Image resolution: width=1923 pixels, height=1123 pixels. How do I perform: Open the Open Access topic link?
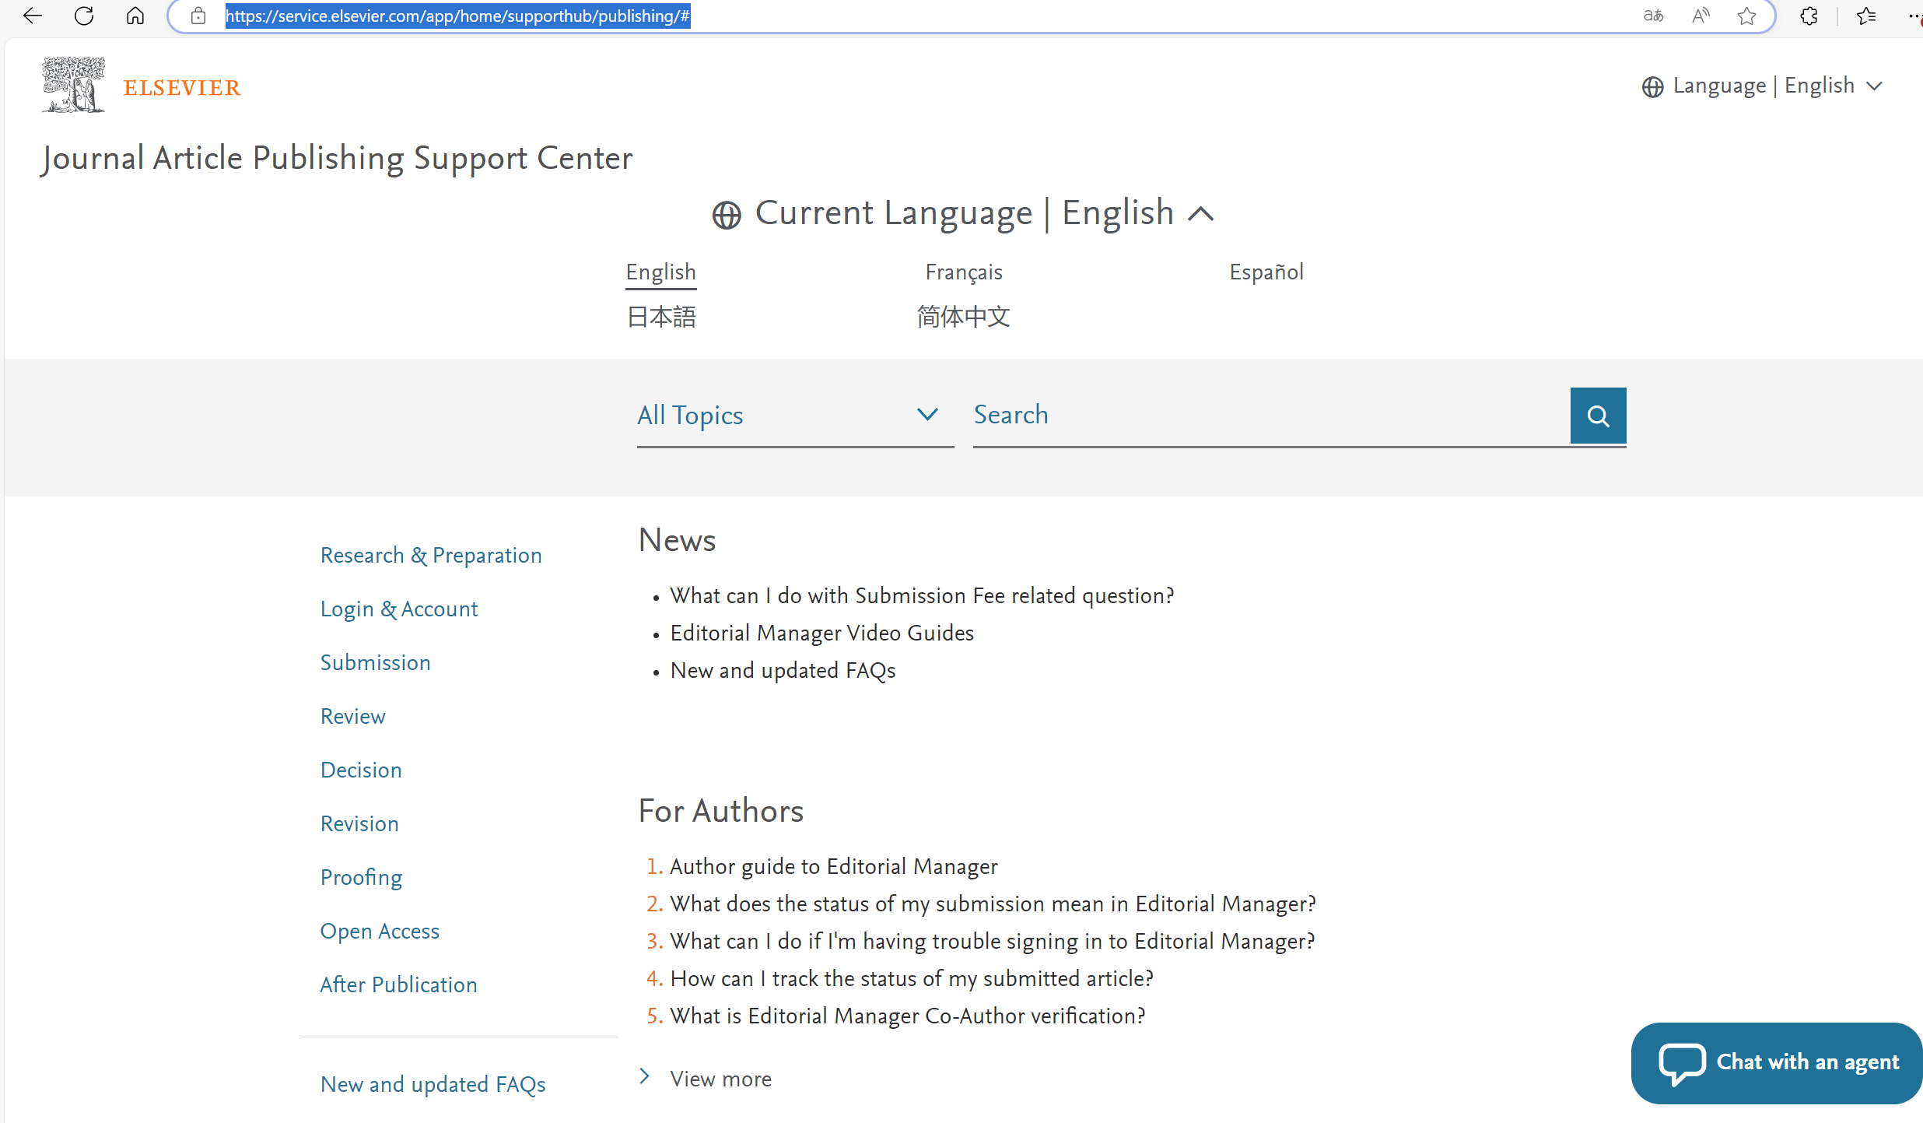coord(380,931)
